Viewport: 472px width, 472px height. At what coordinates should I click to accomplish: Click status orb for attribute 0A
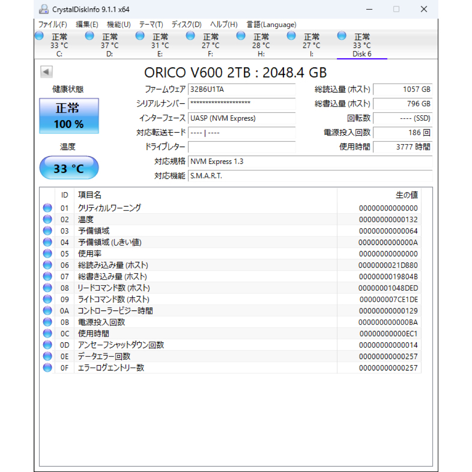47,311
